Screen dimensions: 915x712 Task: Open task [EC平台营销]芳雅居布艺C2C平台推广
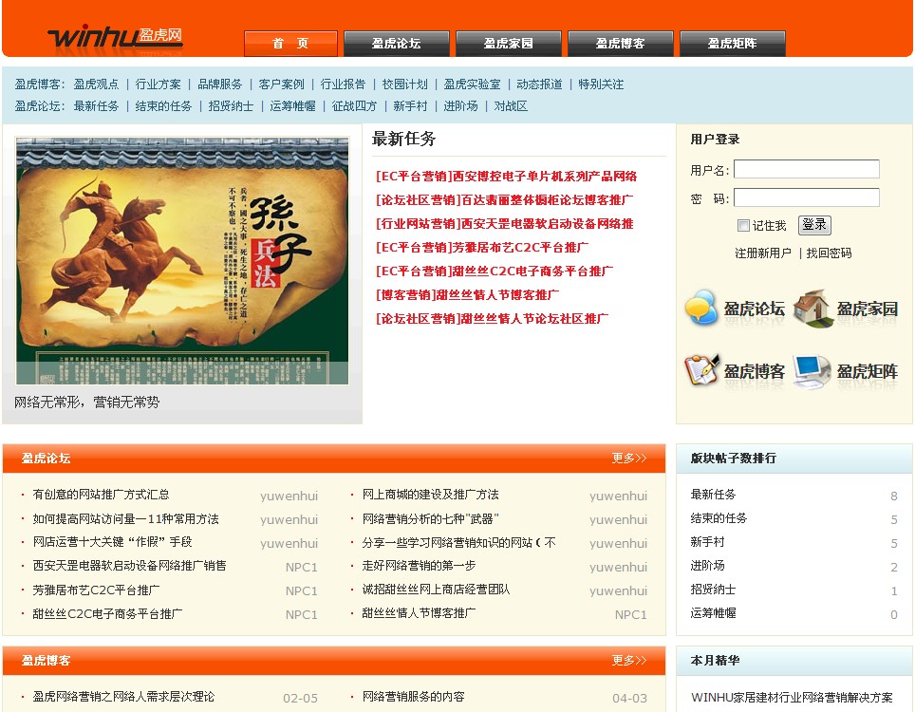(x=482, y=248)
